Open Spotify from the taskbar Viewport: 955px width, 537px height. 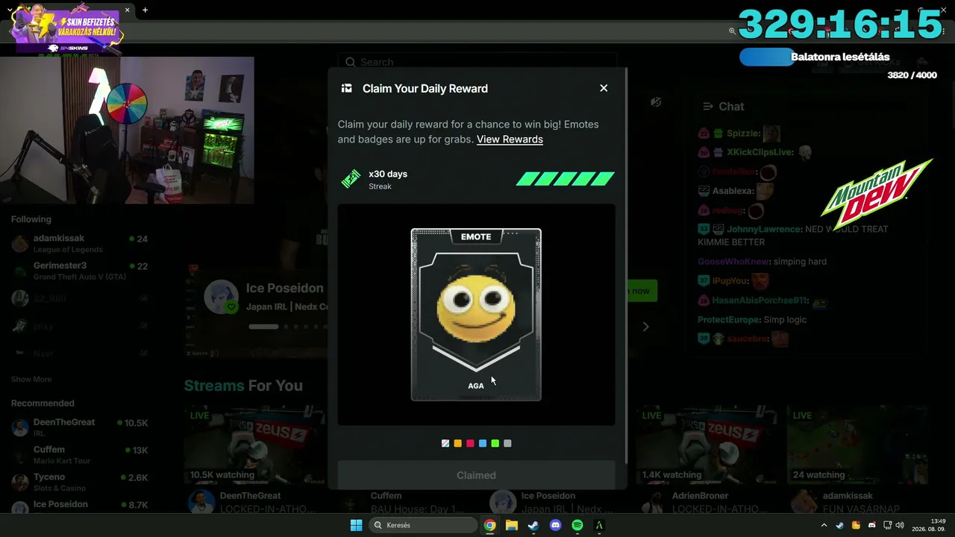click(577, 525)
